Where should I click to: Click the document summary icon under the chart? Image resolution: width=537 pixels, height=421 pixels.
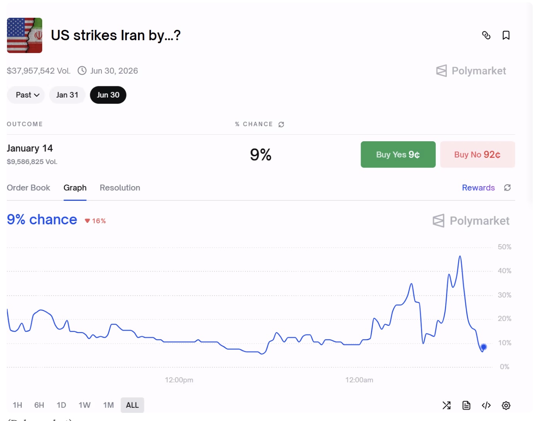[466, 405]
